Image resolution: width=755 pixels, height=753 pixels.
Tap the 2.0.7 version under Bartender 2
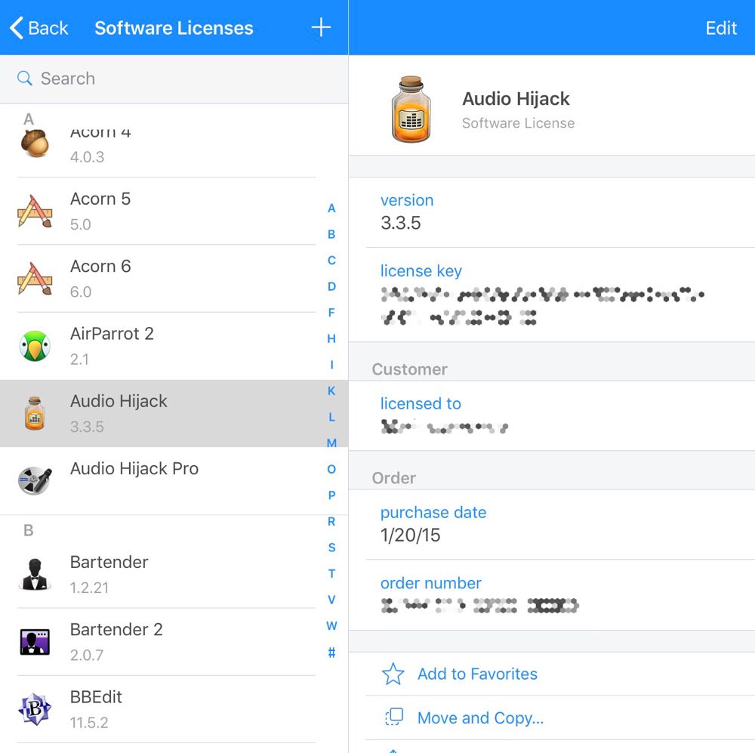point(87,656)
